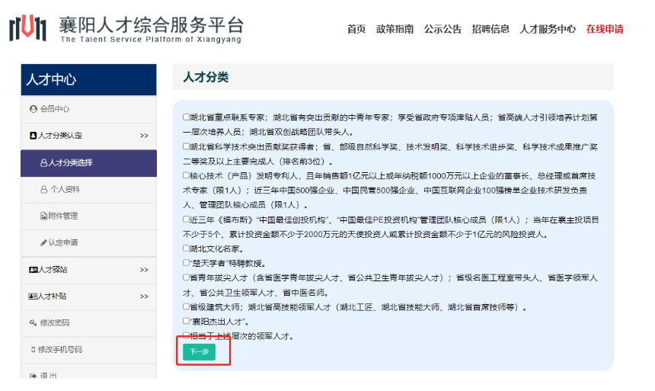The image size is (655, 391).
Task: Open 政策指南 in the top navigation
Action: tap(395, 30)
